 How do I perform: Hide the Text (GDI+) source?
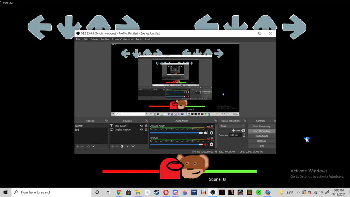142,125
